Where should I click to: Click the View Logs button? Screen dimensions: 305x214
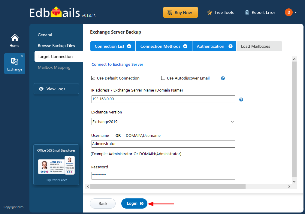coord(56,89)
